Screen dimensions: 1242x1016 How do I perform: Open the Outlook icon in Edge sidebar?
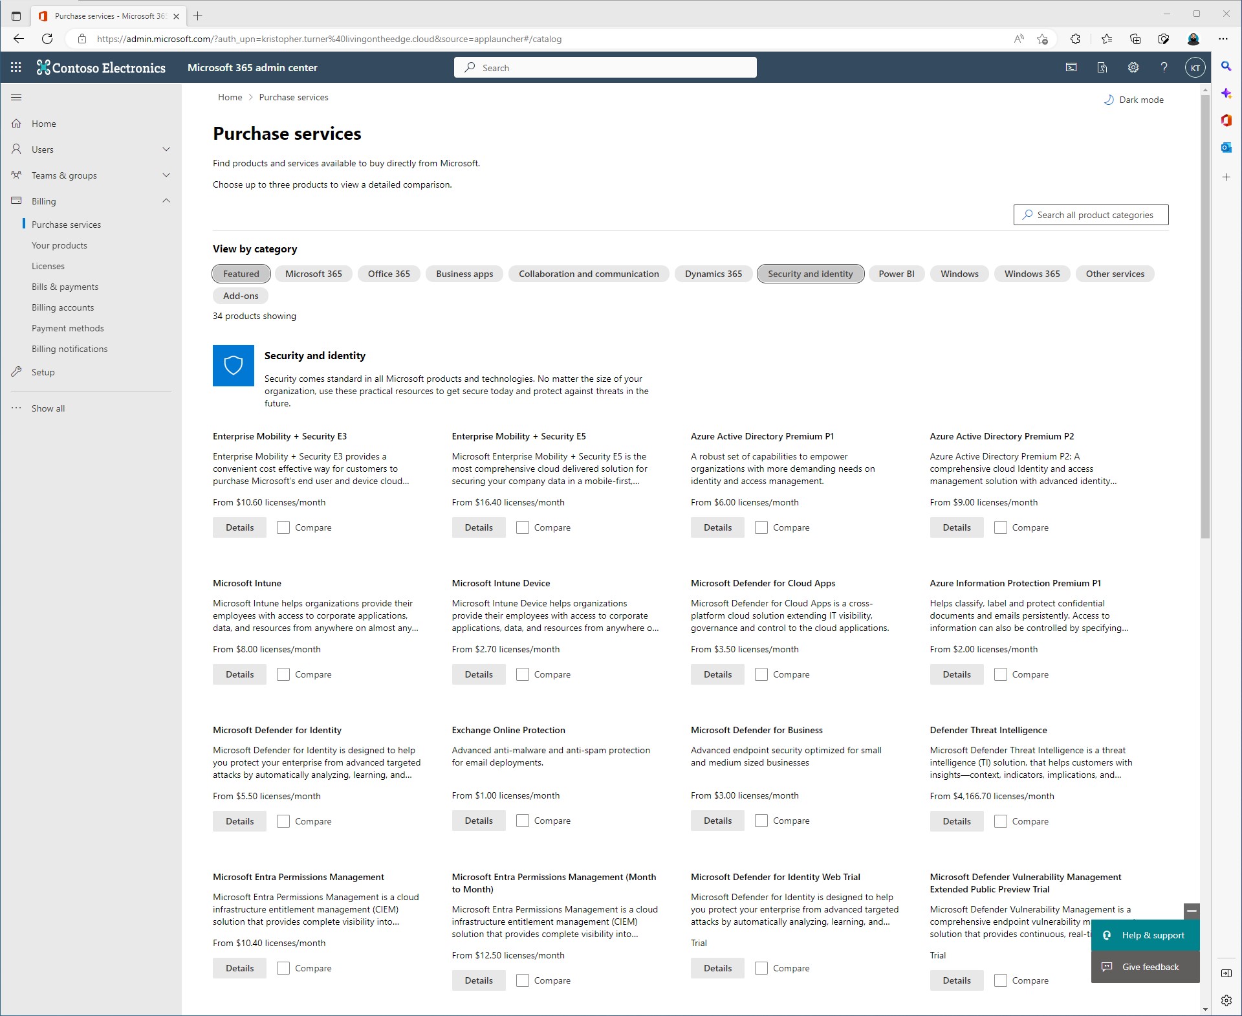(x=1226, y=148)
